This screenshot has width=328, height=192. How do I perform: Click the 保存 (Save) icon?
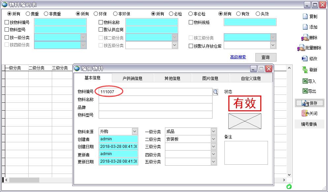click(309, 103)
